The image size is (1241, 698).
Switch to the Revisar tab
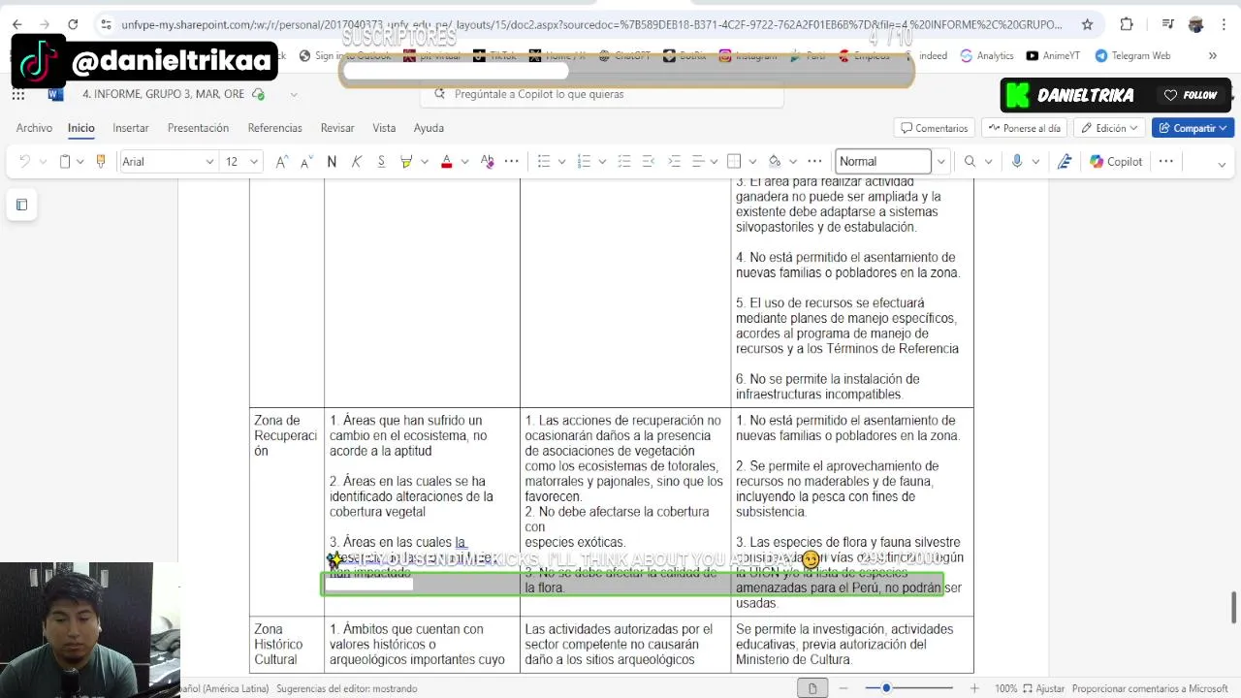coord(337,128)
